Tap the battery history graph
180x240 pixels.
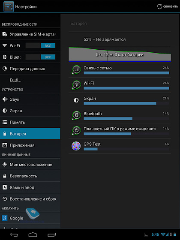(120, 54)
